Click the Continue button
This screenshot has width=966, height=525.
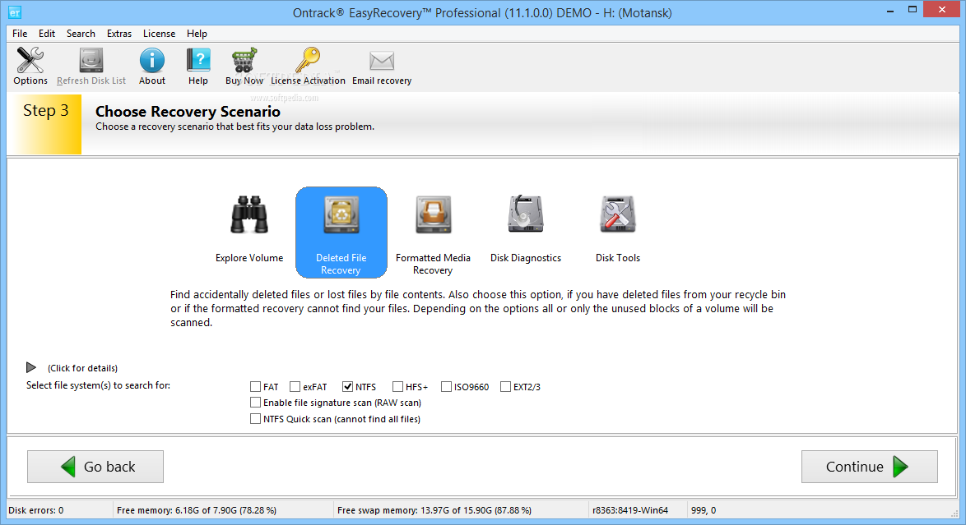[x=869, y=467]
